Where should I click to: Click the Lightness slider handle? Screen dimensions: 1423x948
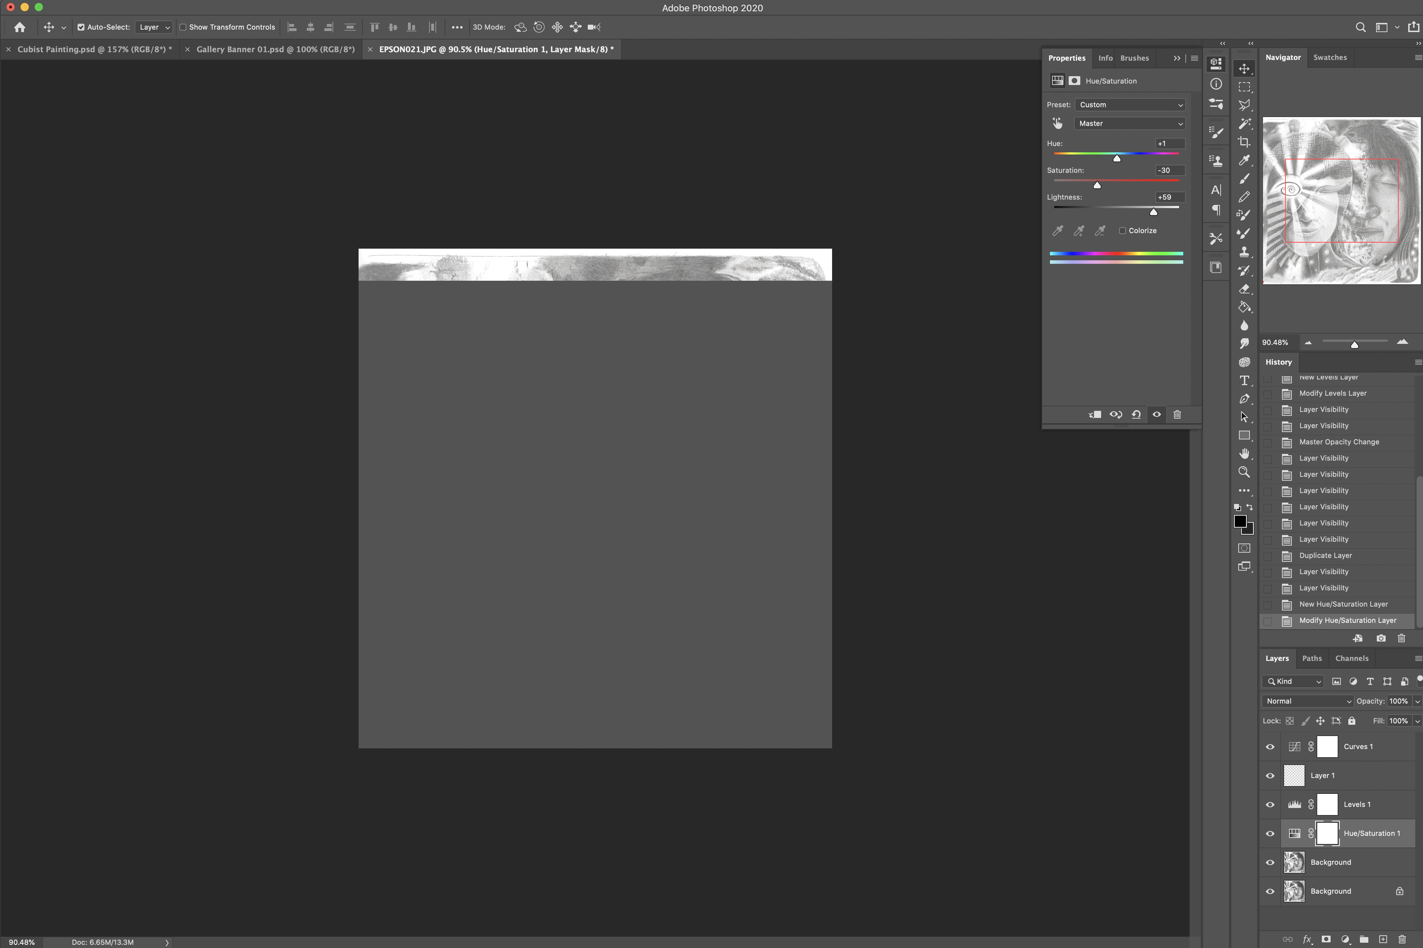(1153, 212)
